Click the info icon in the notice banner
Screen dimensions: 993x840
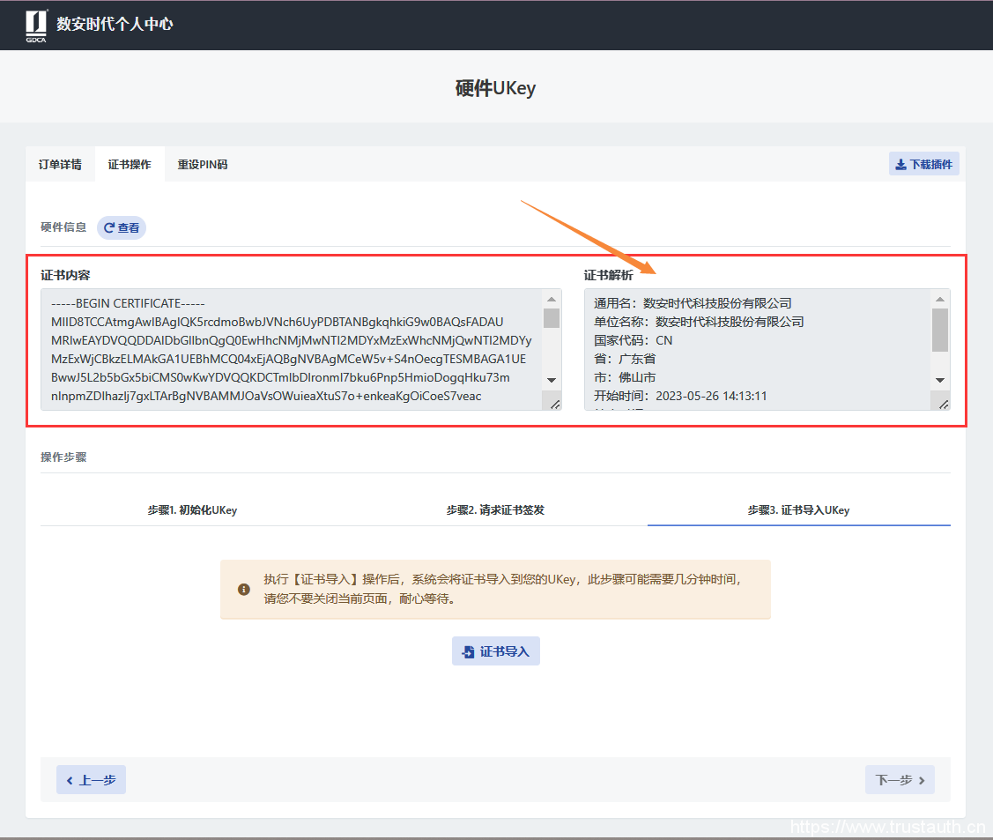[244, 589]
